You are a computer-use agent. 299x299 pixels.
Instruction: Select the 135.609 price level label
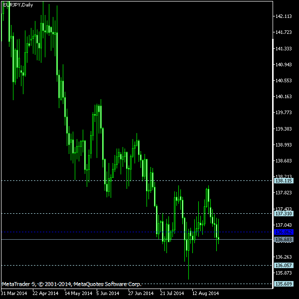coord(284,284)
